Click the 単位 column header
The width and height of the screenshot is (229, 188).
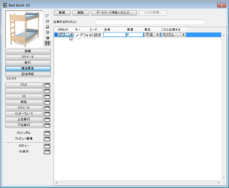[152, 30]
